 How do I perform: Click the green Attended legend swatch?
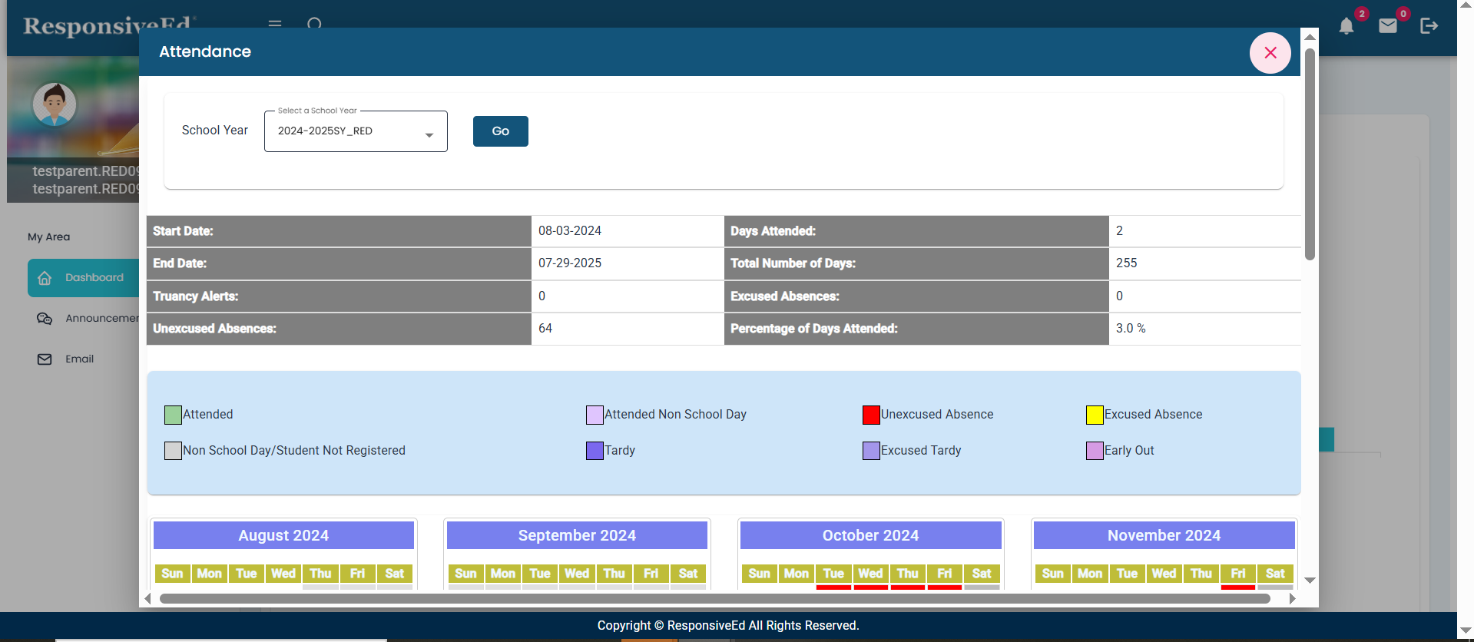click(173, 415)
